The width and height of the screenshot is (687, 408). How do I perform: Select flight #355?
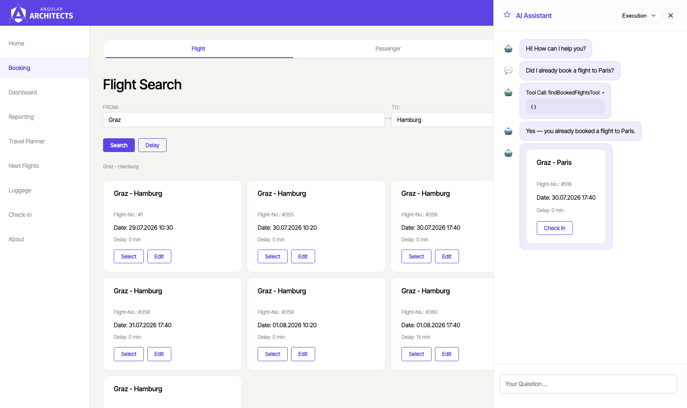273,256
